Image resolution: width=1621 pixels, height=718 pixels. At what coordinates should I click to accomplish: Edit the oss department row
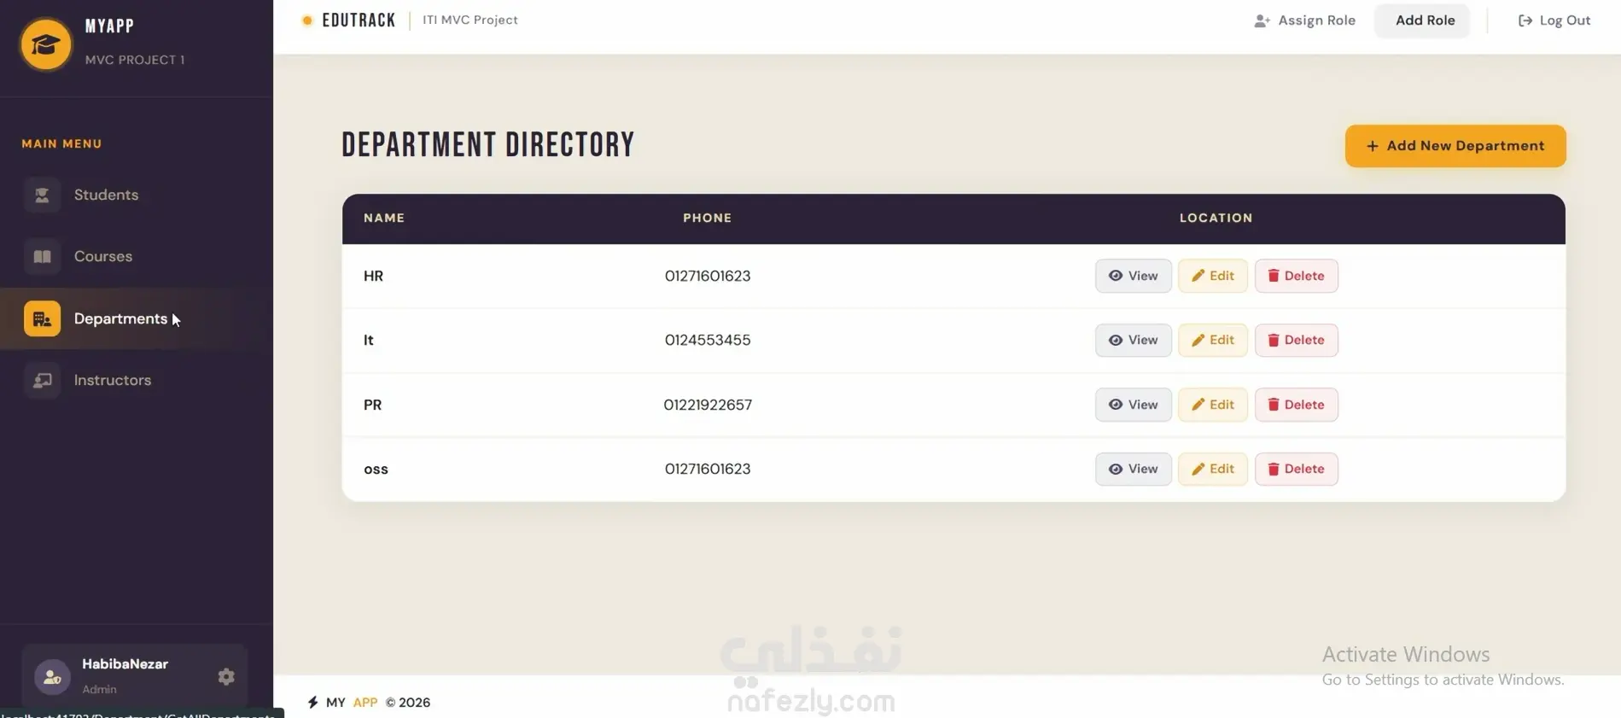point(1212,469)
